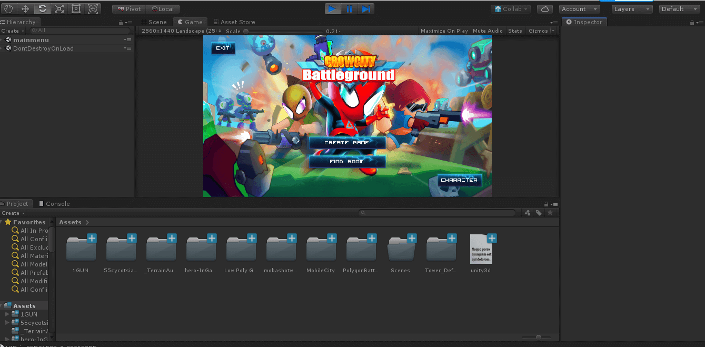Click the search by type icon

pyautogui.click(x=528, y=213)
